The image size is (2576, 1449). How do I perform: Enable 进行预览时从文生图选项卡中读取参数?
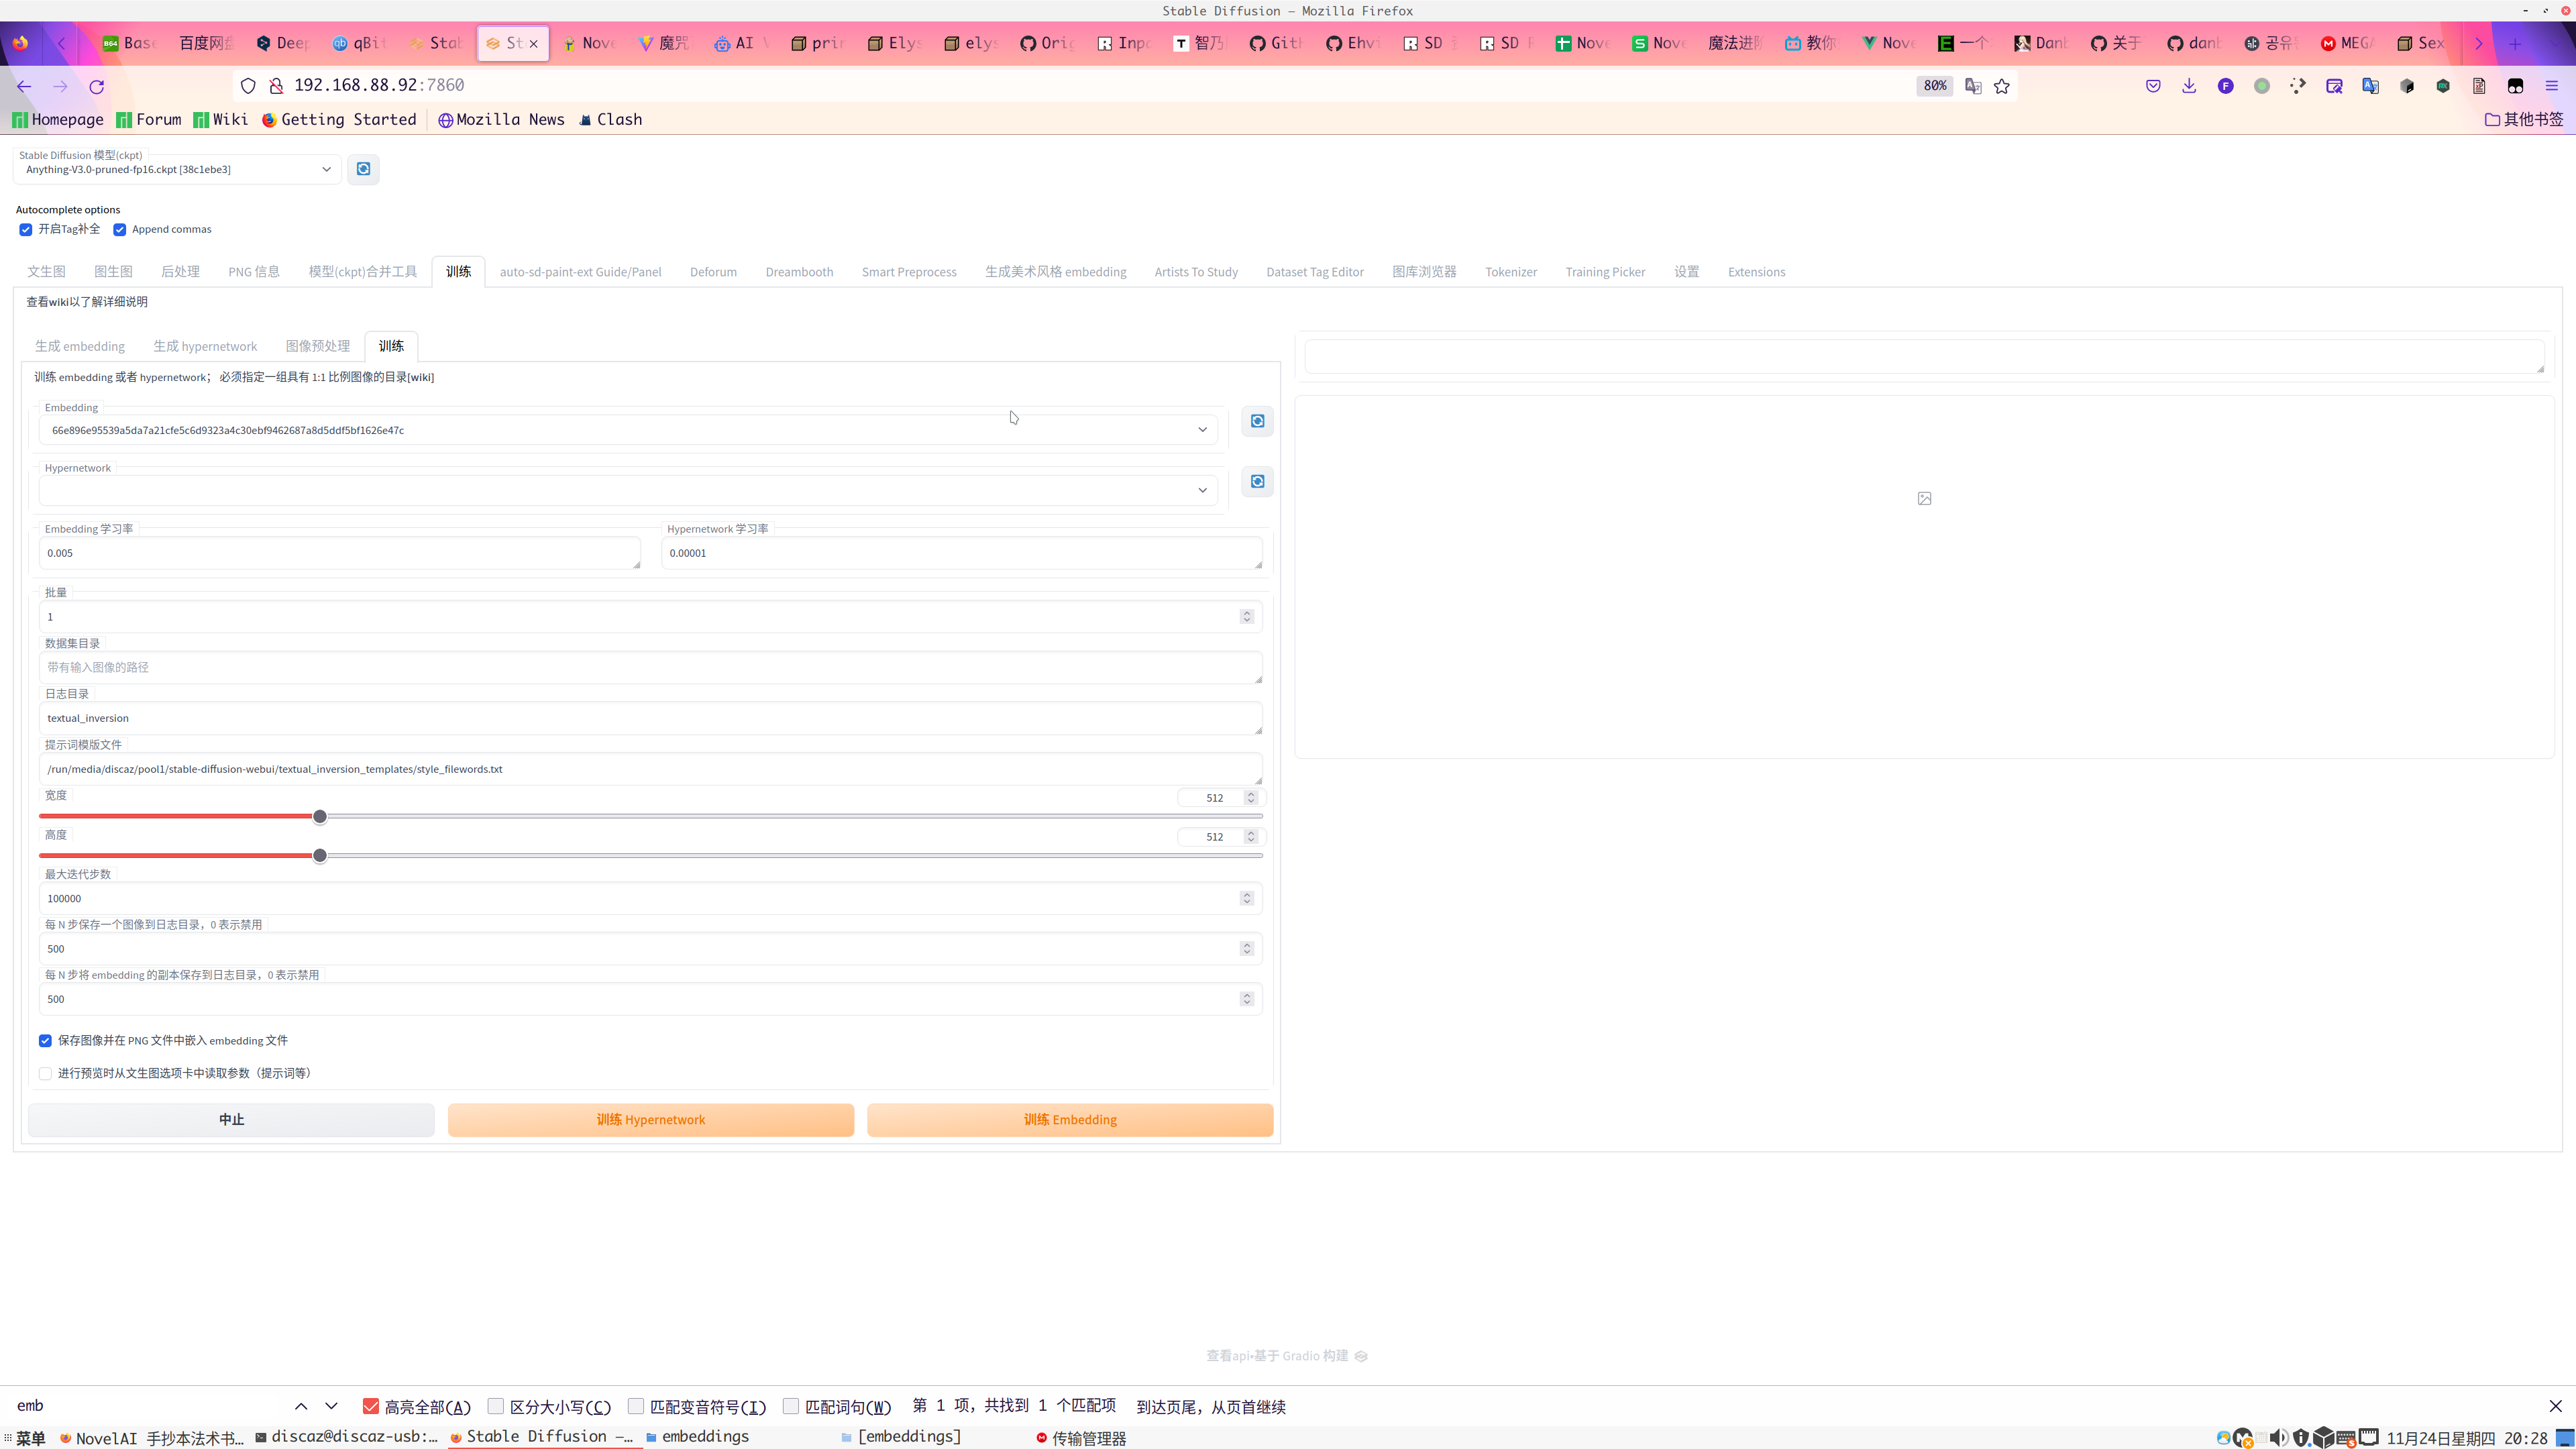coord(45,1072)
